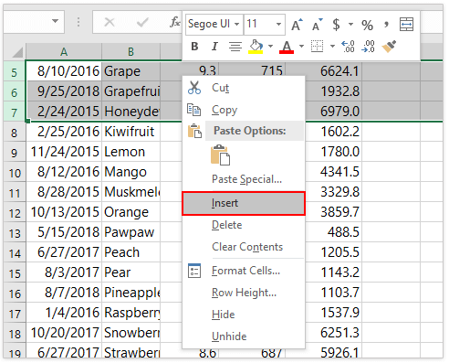Viewport: 449px width, 363px height.
Task: Apply Percent Style format
Action: (367, 25)
